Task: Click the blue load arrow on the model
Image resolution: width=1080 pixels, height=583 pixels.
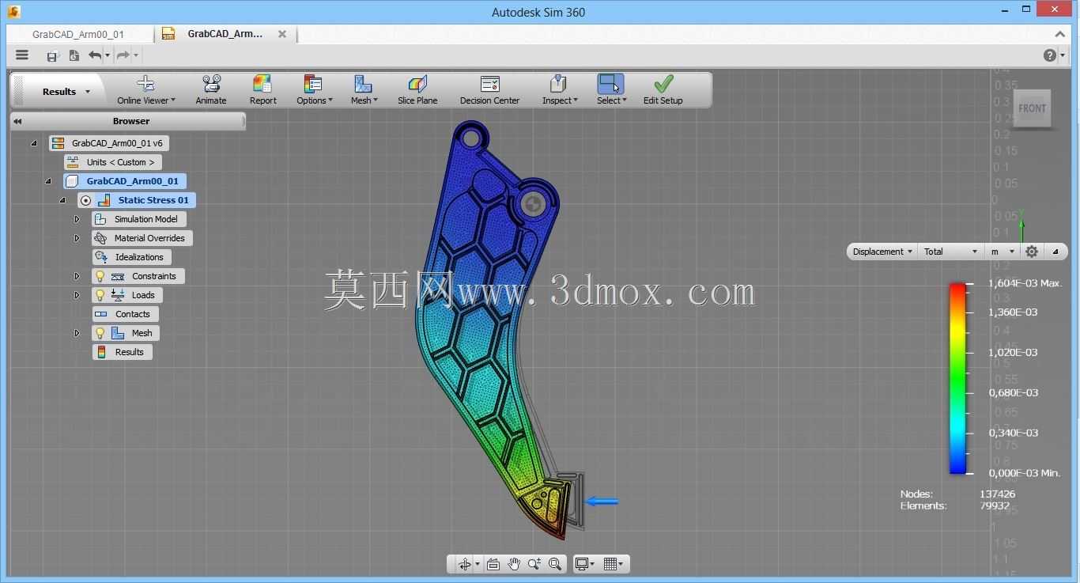Action: point(602,501)
